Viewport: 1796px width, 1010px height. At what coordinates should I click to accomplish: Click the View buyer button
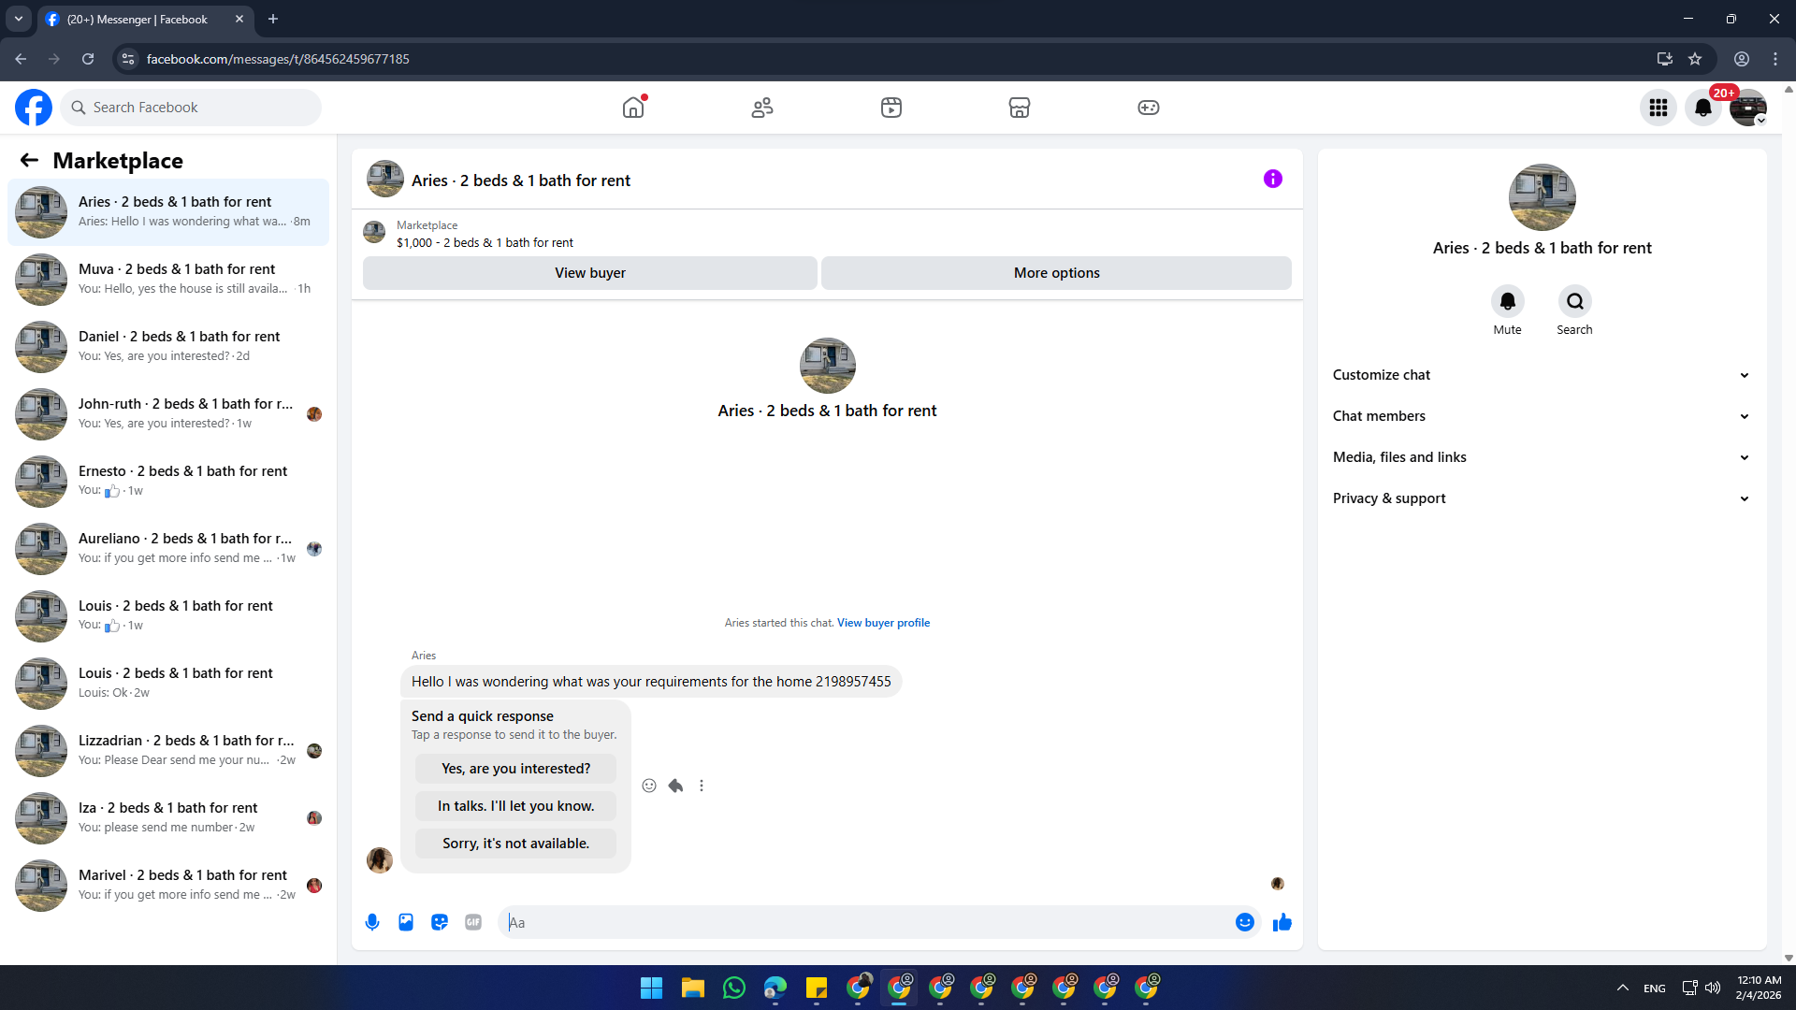point(589,273)
